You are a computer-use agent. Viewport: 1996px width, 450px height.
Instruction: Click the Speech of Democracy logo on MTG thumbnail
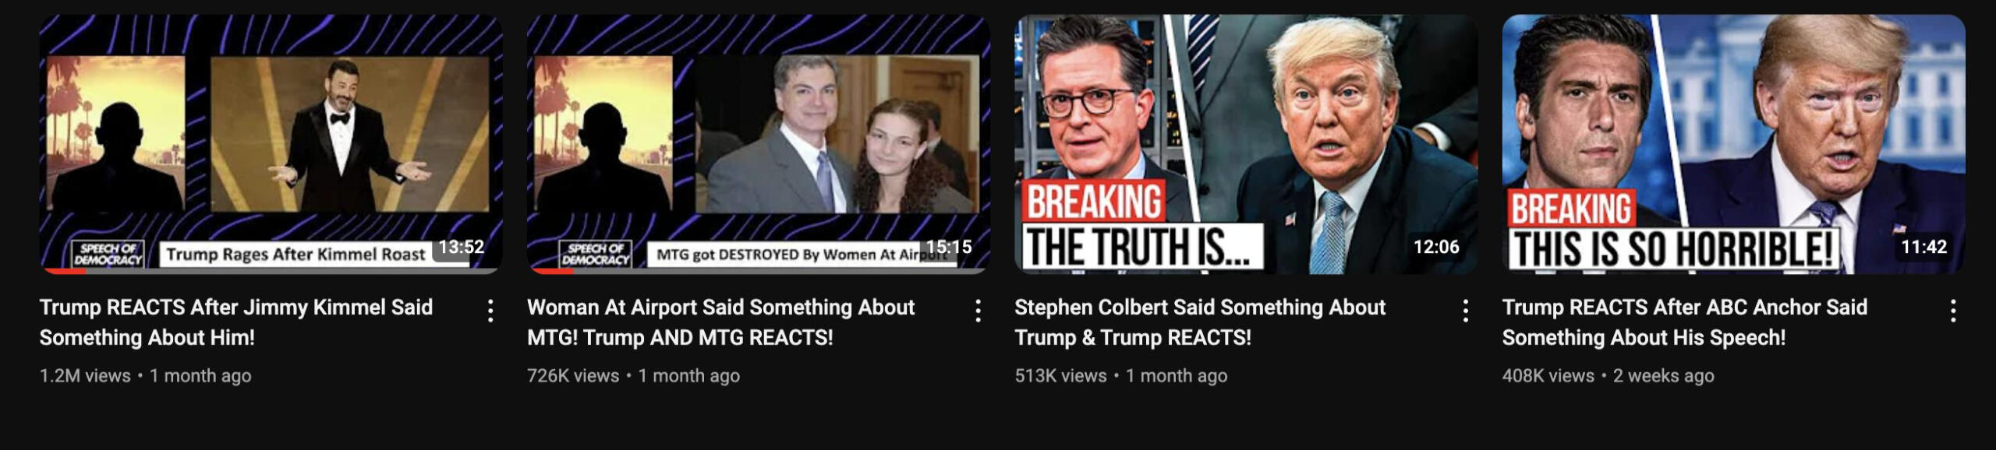596,254
